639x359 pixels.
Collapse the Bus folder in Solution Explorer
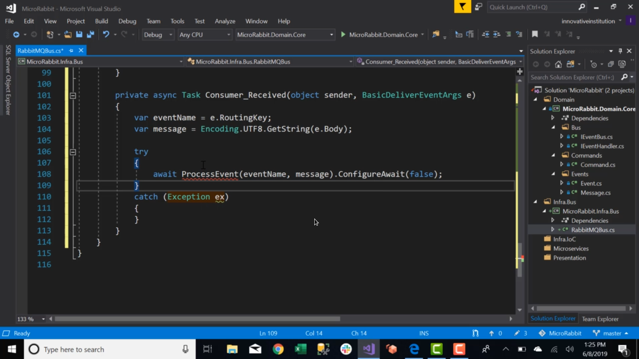point(553,128)
